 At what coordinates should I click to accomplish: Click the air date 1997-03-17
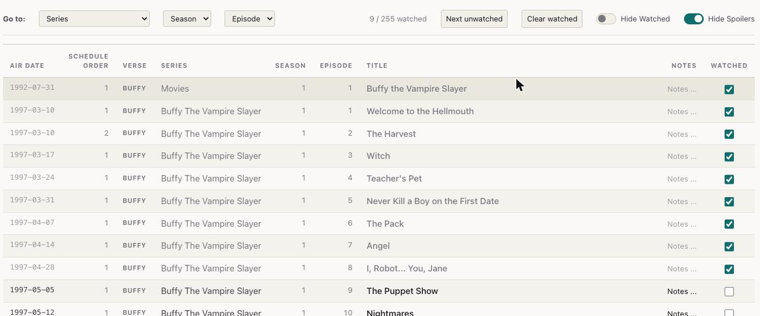click(x=32, y=155)
